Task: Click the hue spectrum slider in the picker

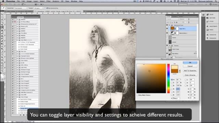Action: [x=169, y=79]
